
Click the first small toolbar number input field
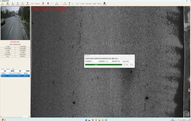pos(53,4)
